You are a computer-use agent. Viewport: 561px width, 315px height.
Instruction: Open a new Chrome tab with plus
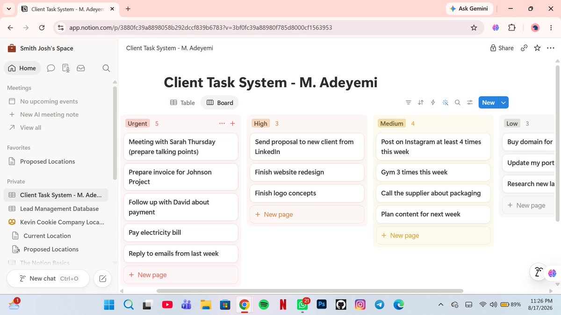click(128, 8)
